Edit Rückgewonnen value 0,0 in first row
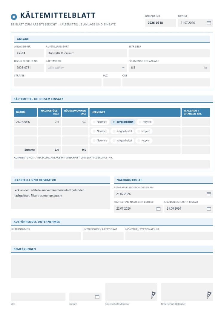 (x=75, y=122)
